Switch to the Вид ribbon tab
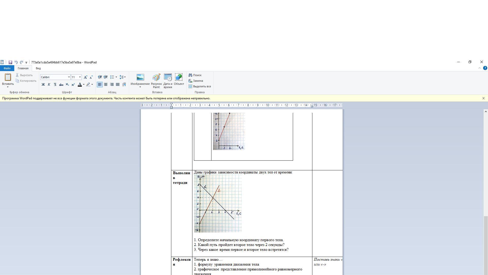 38,68
